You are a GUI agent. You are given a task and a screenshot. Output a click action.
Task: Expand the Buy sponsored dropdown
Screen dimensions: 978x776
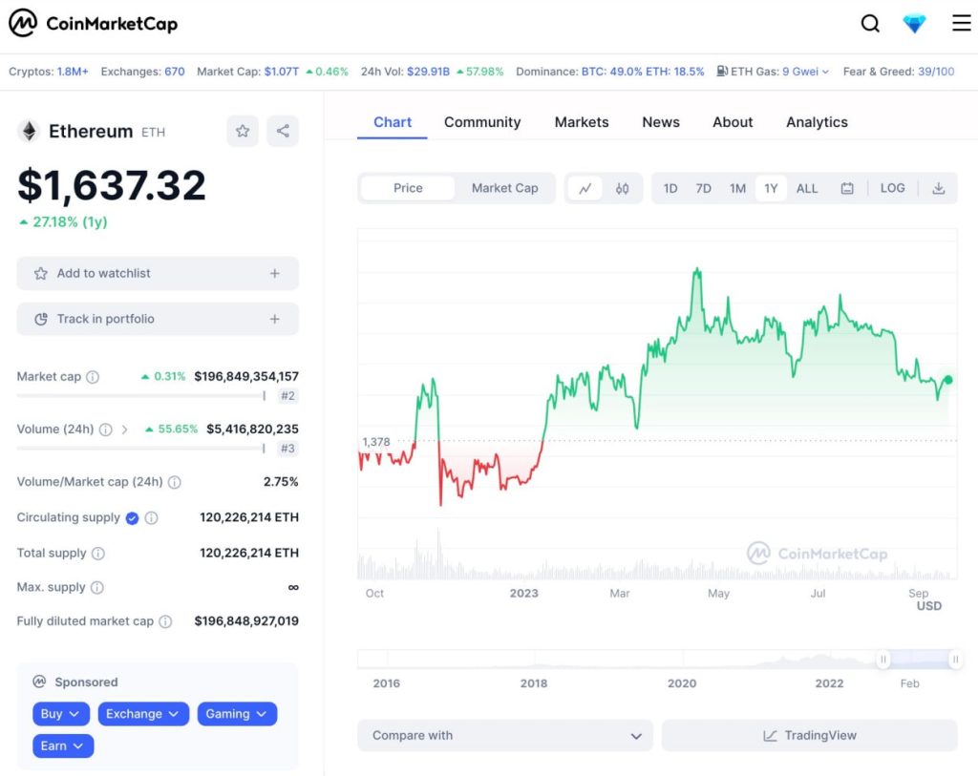coord(61,714)
